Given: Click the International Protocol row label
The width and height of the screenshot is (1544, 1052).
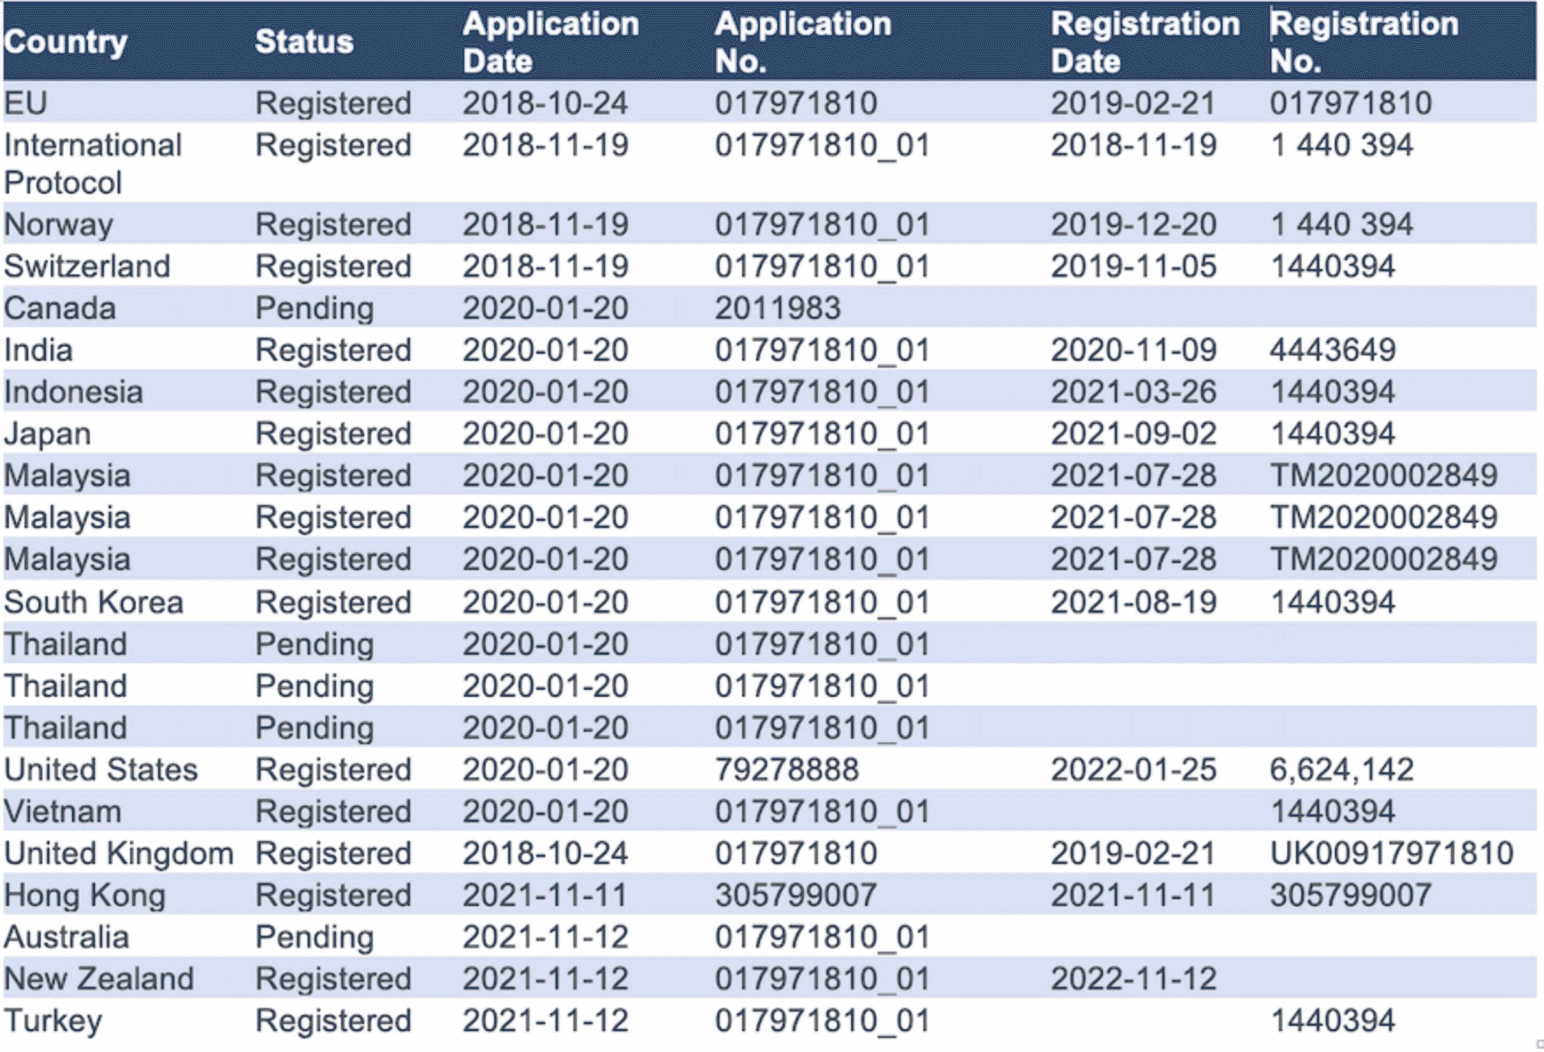Looking at the screenshot, I should 93,163.
